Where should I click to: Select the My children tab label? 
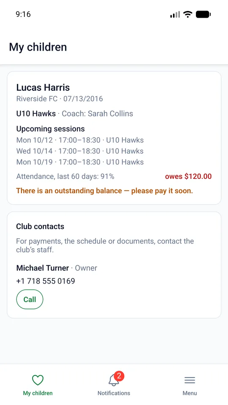click(38, 393)
